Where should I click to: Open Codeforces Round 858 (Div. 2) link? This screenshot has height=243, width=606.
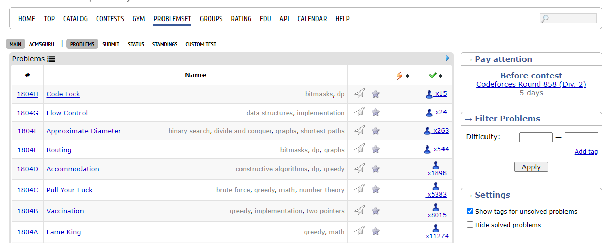531,84
